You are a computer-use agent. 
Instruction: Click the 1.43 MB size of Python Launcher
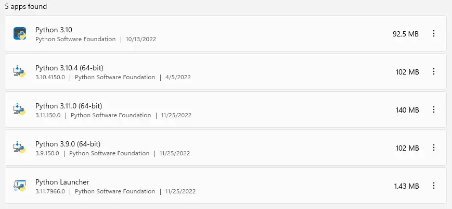pos(406,186)
